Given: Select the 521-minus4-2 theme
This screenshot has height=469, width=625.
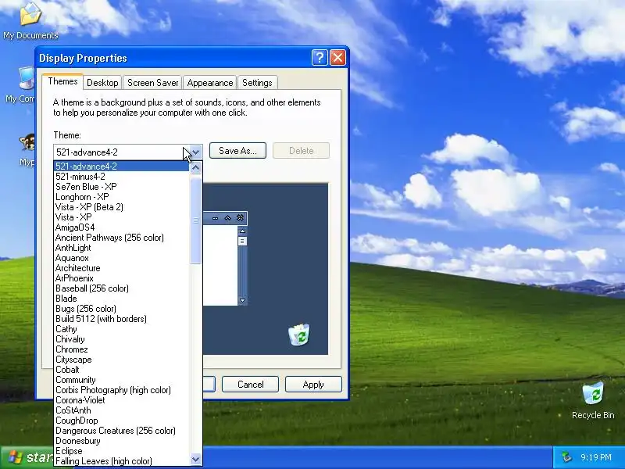Looking at the screenshot, I should [x=122, y=177].
